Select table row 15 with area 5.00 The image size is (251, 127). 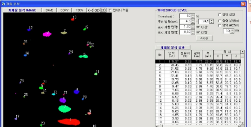[x=198, y=111]
